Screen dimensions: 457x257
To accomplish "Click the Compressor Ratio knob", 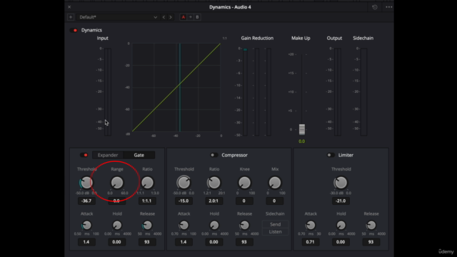I will (214, 183).
